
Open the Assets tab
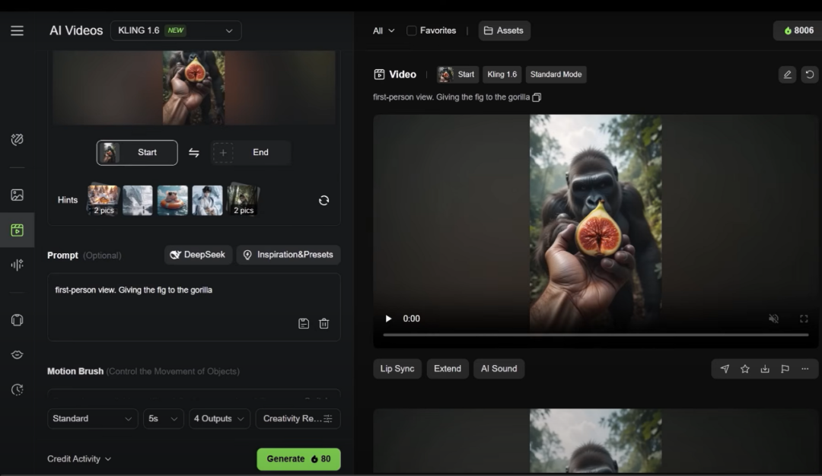tap(504, 30)
